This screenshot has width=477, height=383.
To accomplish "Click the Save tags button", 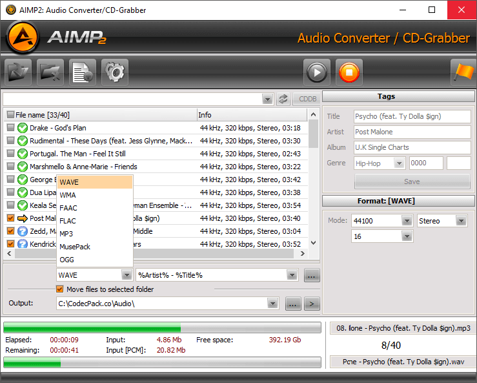I will pos(412,181).
